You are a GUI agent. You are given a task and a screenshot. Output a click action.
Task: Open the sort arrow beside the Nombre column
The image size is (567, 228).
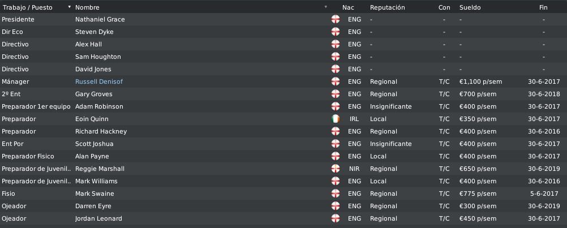click(325, 7)
